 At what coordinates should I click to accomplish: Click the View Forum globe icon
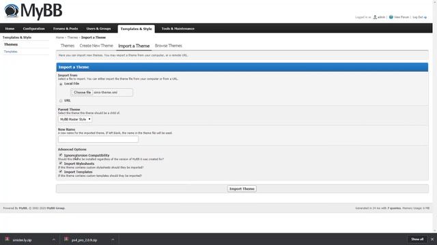tap(391, 17)
